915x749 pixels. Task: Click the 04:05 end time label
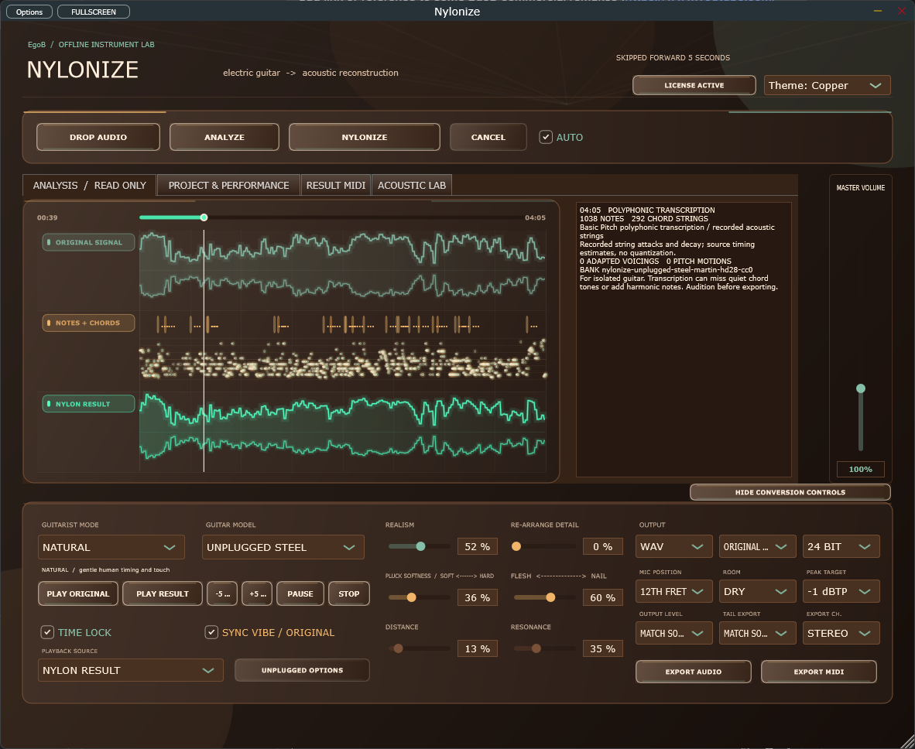(535, 217)
